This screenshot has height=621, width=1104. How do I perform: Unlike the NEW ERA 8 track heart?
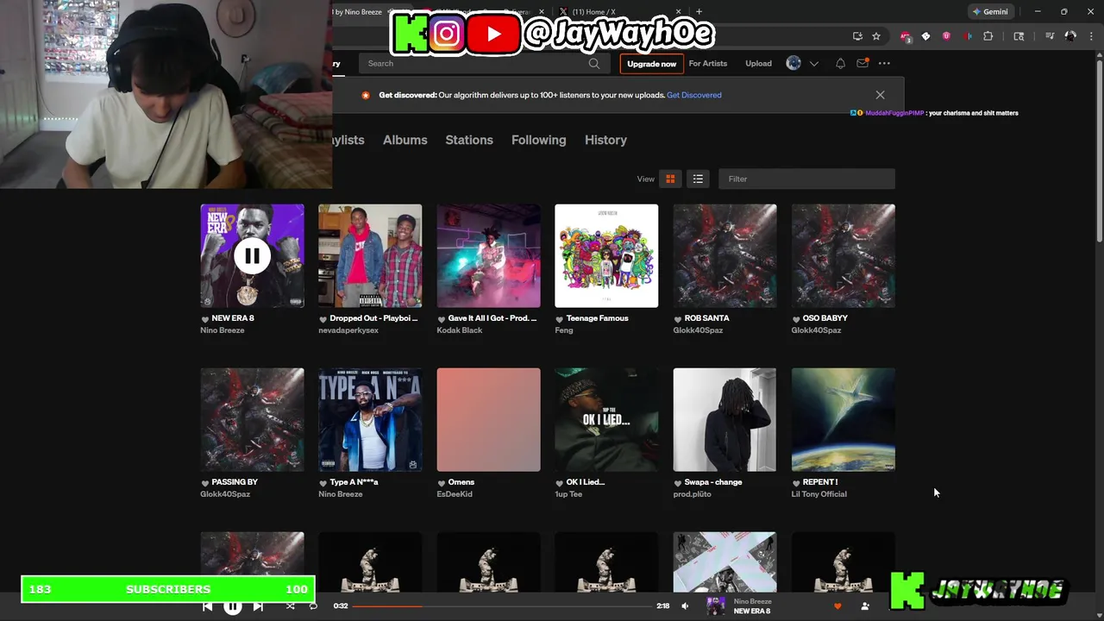[205, 318]
